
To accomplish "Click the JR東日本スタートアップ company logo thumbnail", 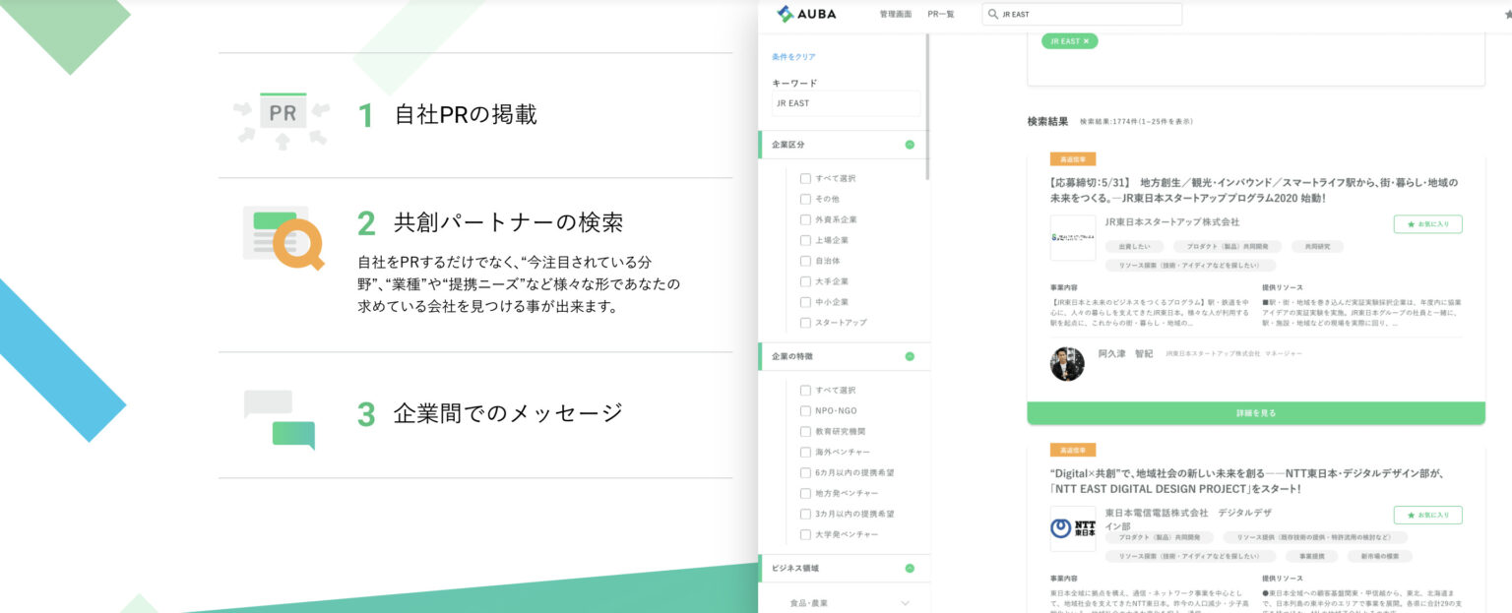I will (x=1072, y=238).
